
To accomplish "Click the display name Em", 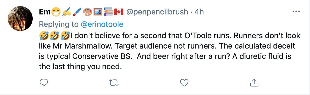I will pyautogui.click(x=45, y=12).
